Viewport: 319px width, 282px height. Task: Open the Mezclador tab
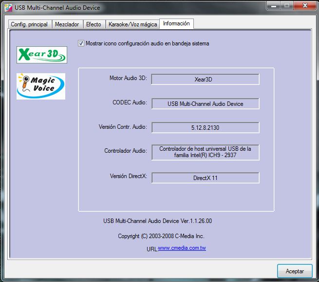pyautogui.click(x=67, y=24)
